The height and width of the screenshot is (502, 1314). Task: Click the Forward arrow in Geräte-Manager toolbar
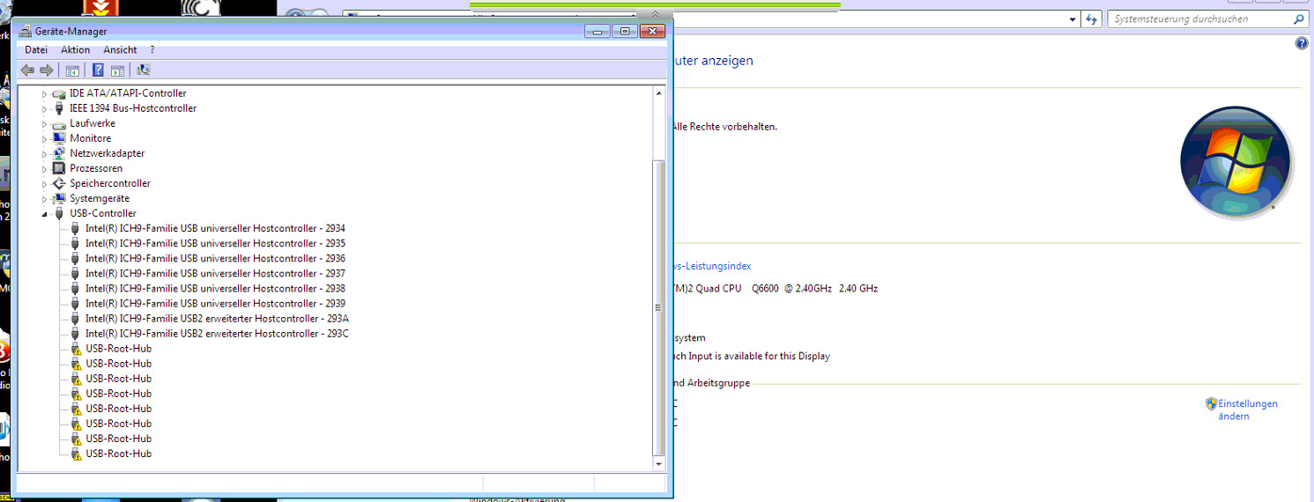click(47, 70)
